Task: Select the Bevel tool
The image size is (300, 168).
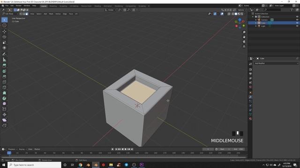Action: (x=4, y=77)
